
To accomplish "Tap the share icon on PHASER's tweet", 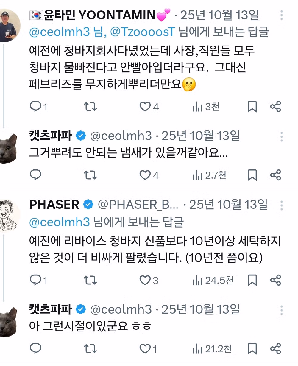I will [x=275, y=280].
